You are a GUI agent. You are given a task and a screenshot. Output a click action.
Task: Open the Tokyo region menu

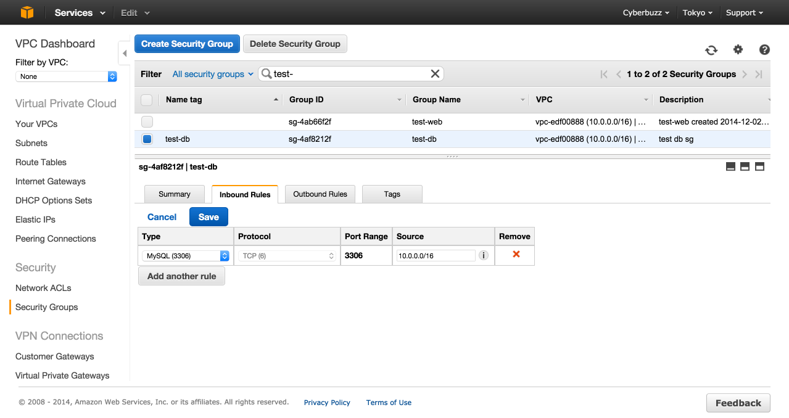(x=697, y=12)
